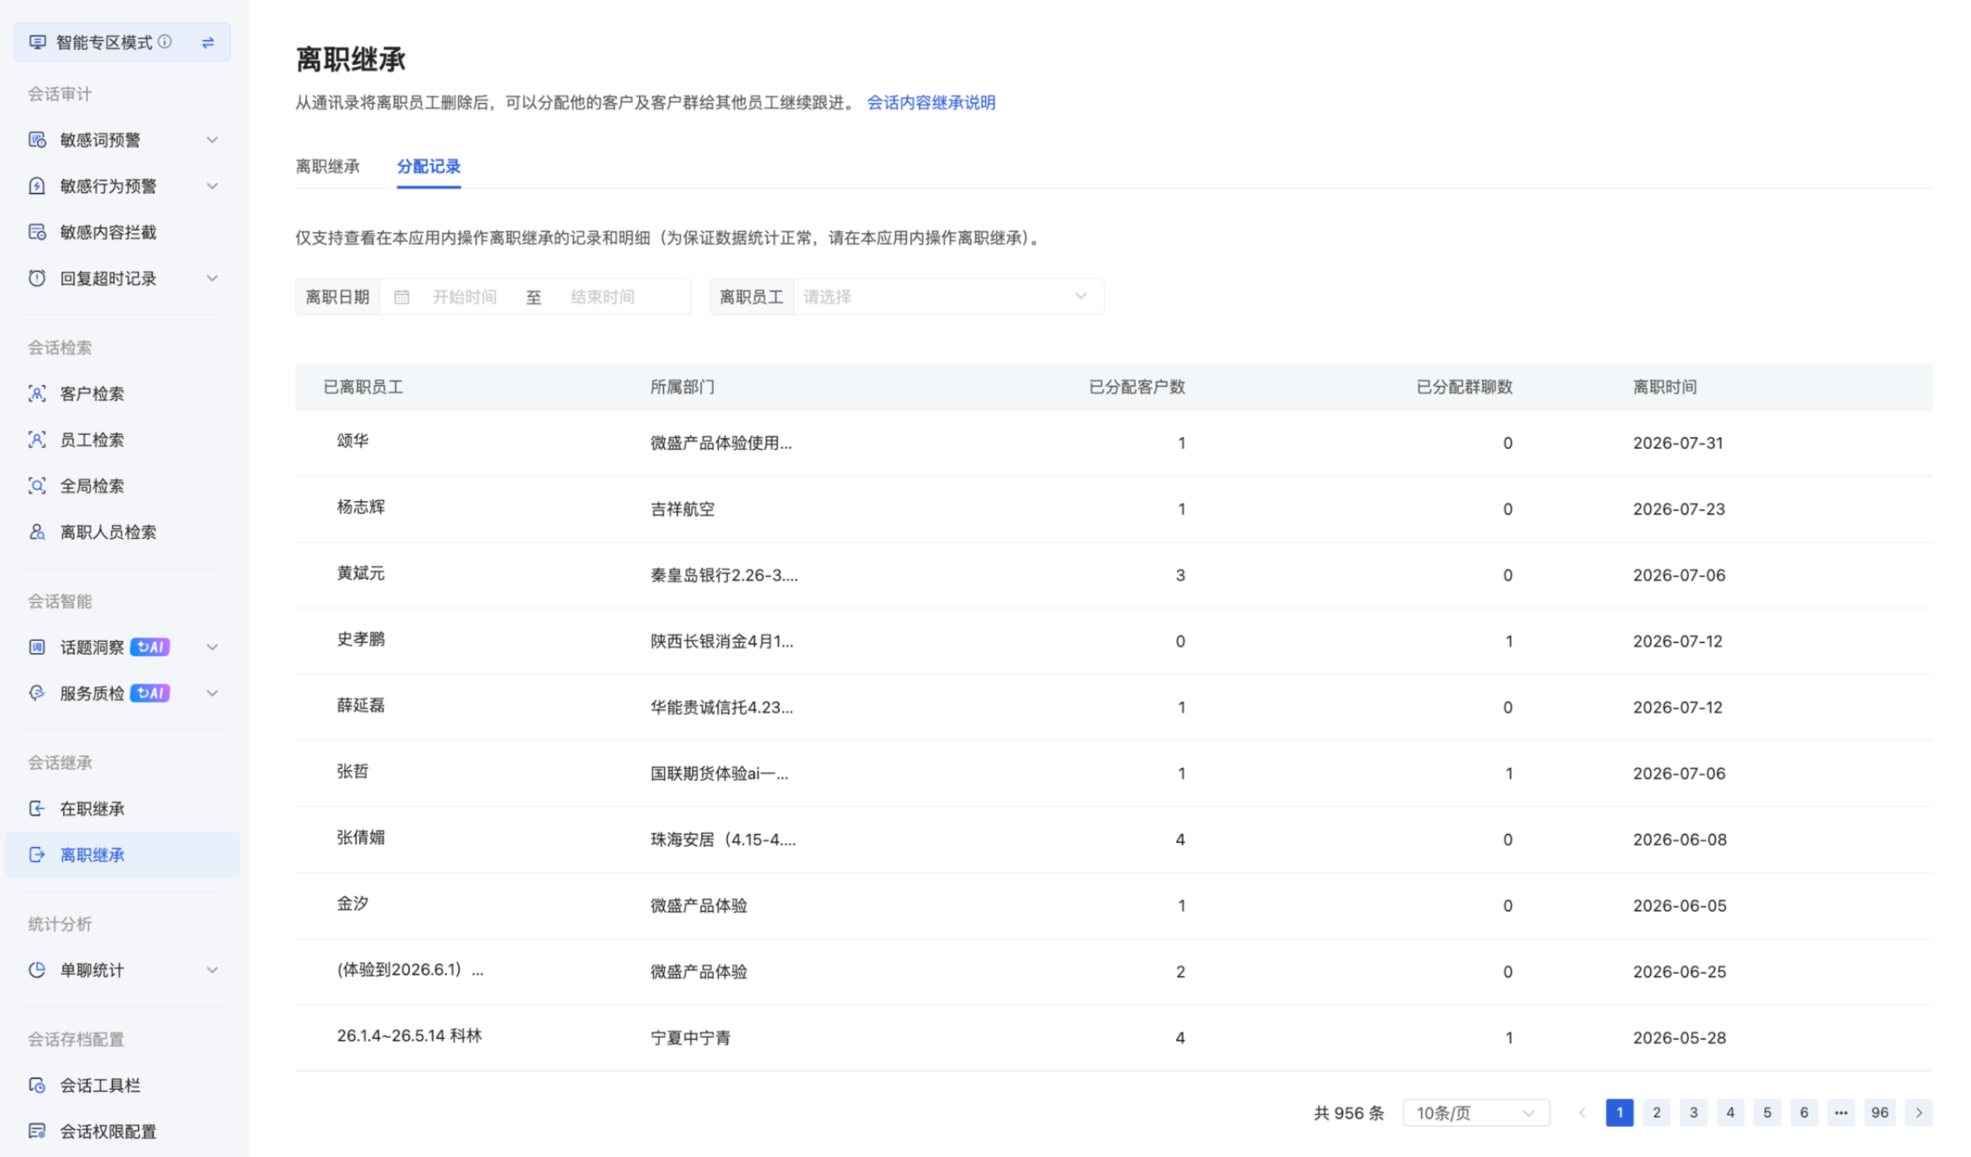Click the 敏感行为预警 icon
Screen dimensions: 1971x1157
37,186
